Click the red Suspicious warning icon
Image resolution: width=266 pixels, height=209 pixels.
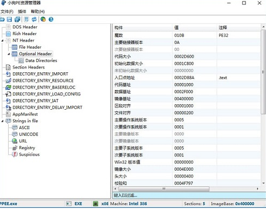point(15,154)
